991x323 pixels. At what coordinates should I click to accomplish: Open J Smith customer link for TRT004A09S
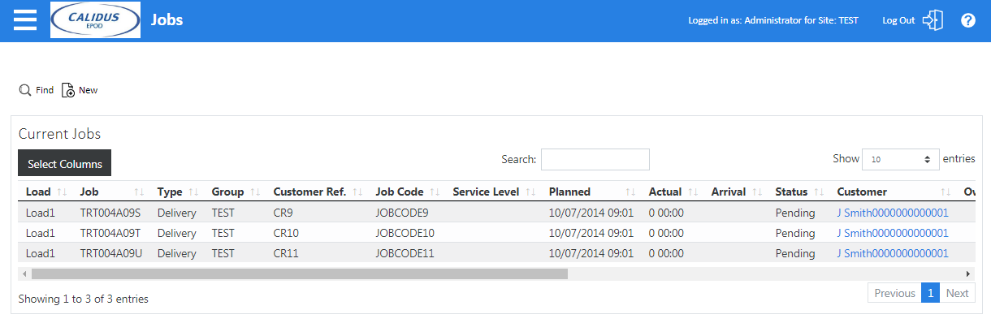point(893,213)
